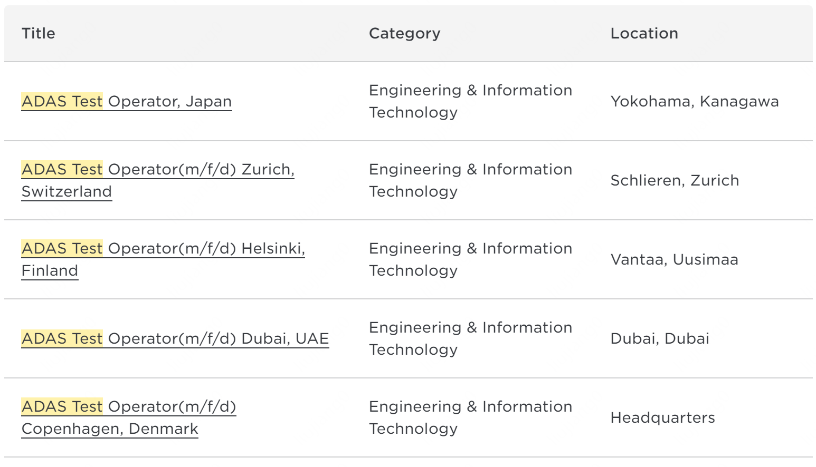The image size is (816, 467).
Task: Open the ADAS Test Operator Zurich, Switzerland listing
Action: click(x=158, y=180)
